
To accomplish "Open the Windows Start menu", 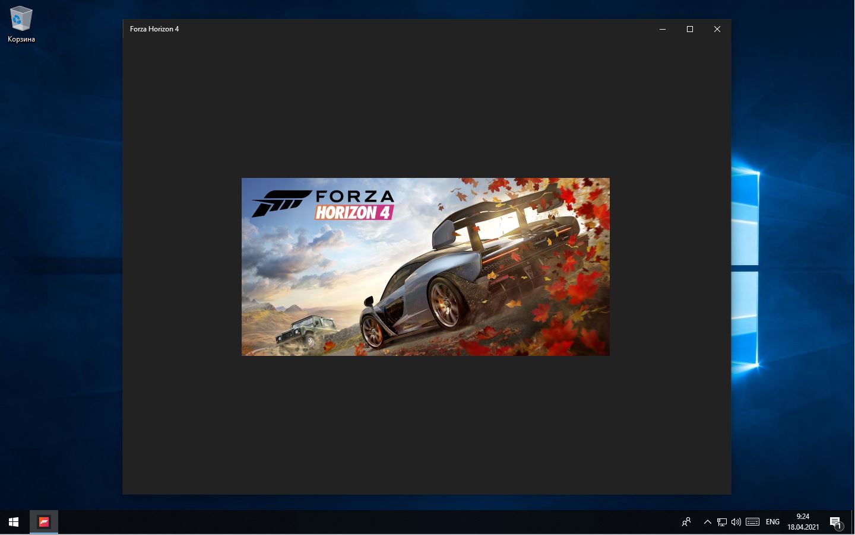I will click(14, 522).
